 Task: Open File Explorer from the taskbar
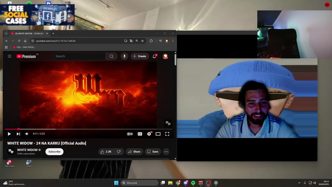coord(170,183)
